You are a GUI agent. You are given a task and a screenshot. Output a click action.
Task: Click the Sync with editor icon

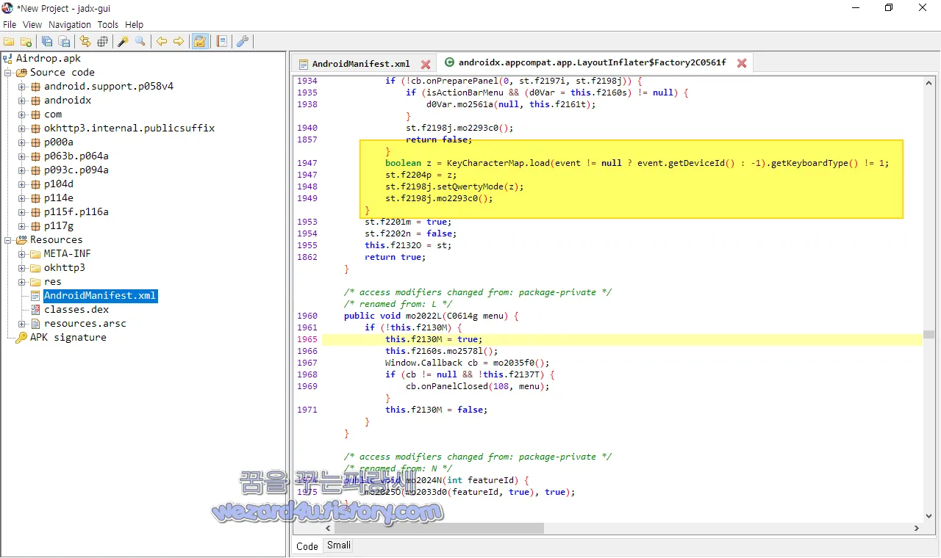point(85,42)
